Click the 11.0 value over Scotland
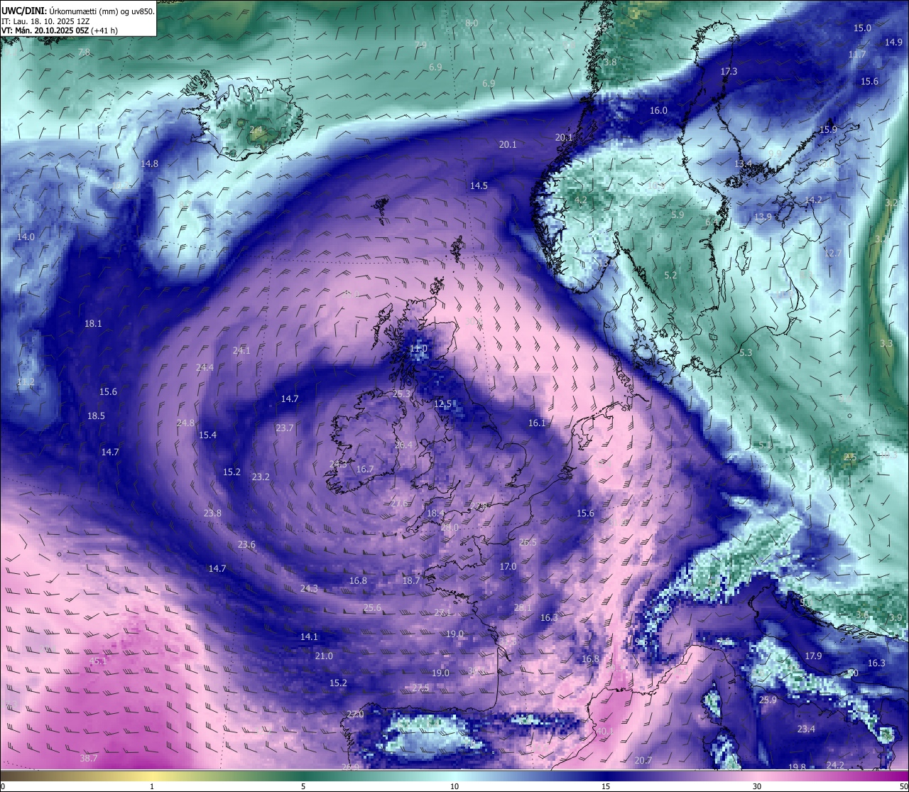 pos(418,349)
